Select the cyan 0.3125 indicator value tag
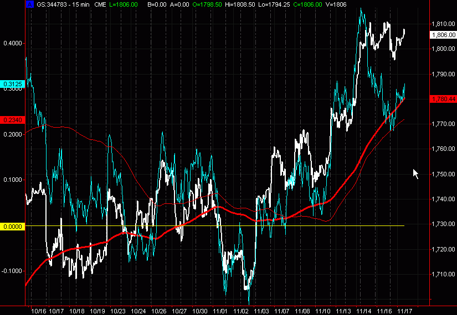Screen dimensions: 457x315 tap(13, 85)
